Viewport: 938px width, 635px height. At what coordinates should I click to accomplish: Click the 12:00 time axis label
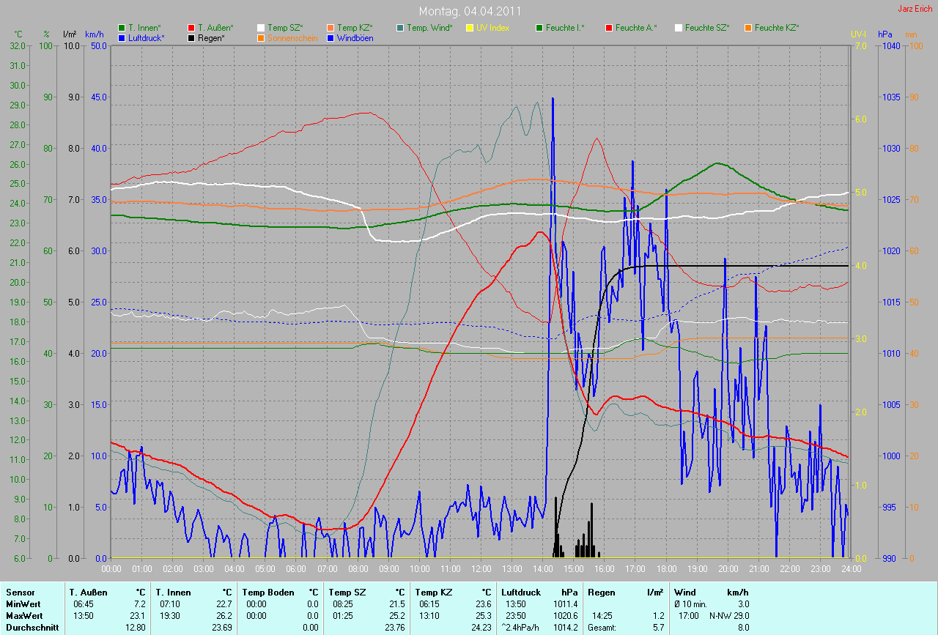pyautogui.click(x=481, y=568)
